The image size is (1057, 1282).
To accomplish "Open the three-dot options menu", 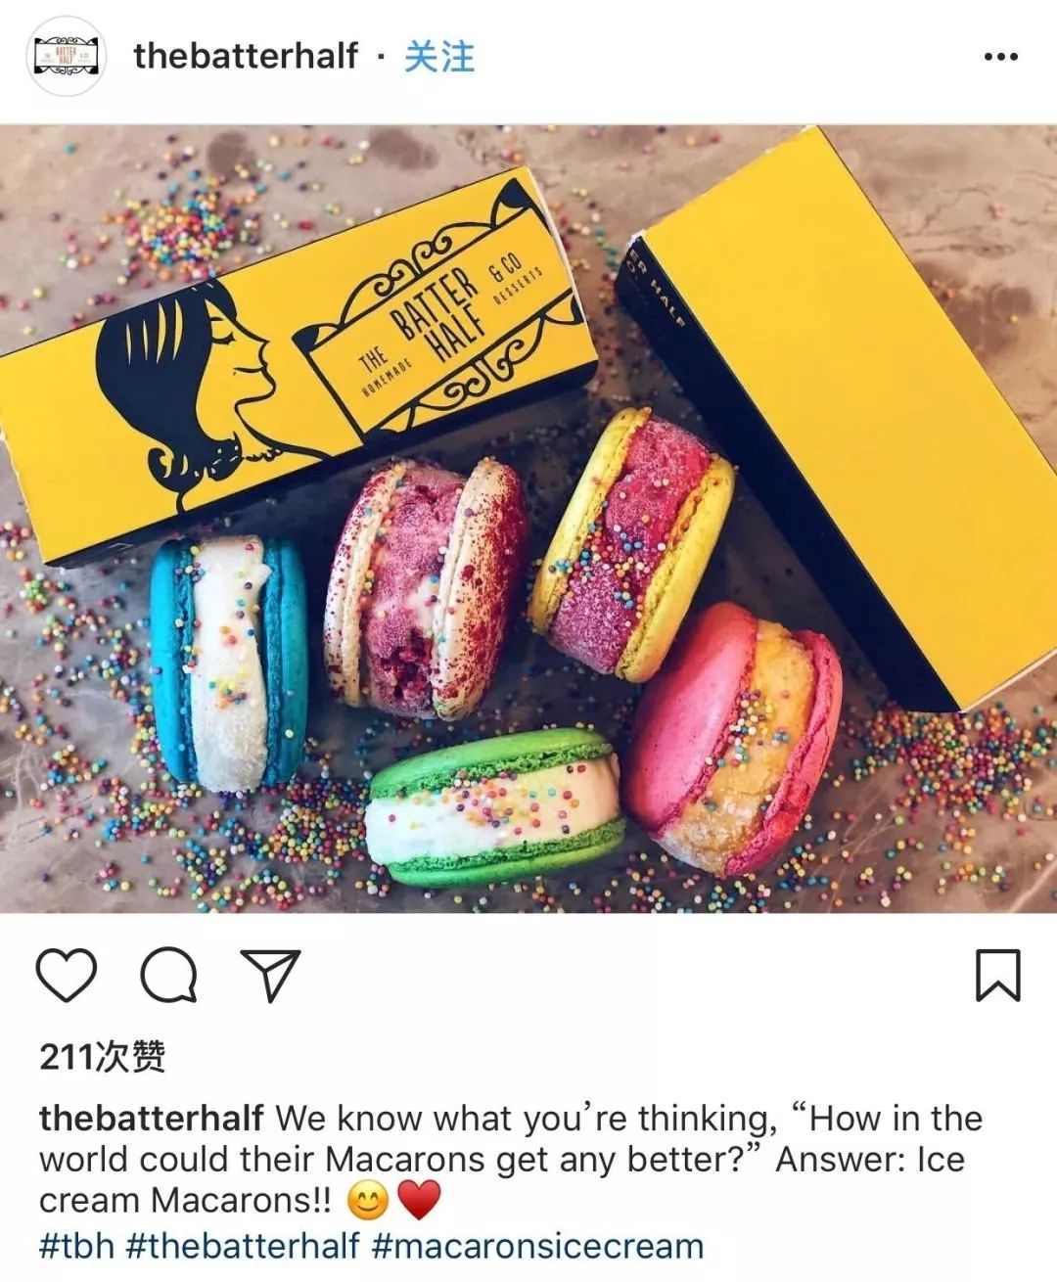I will point(1000,57).
